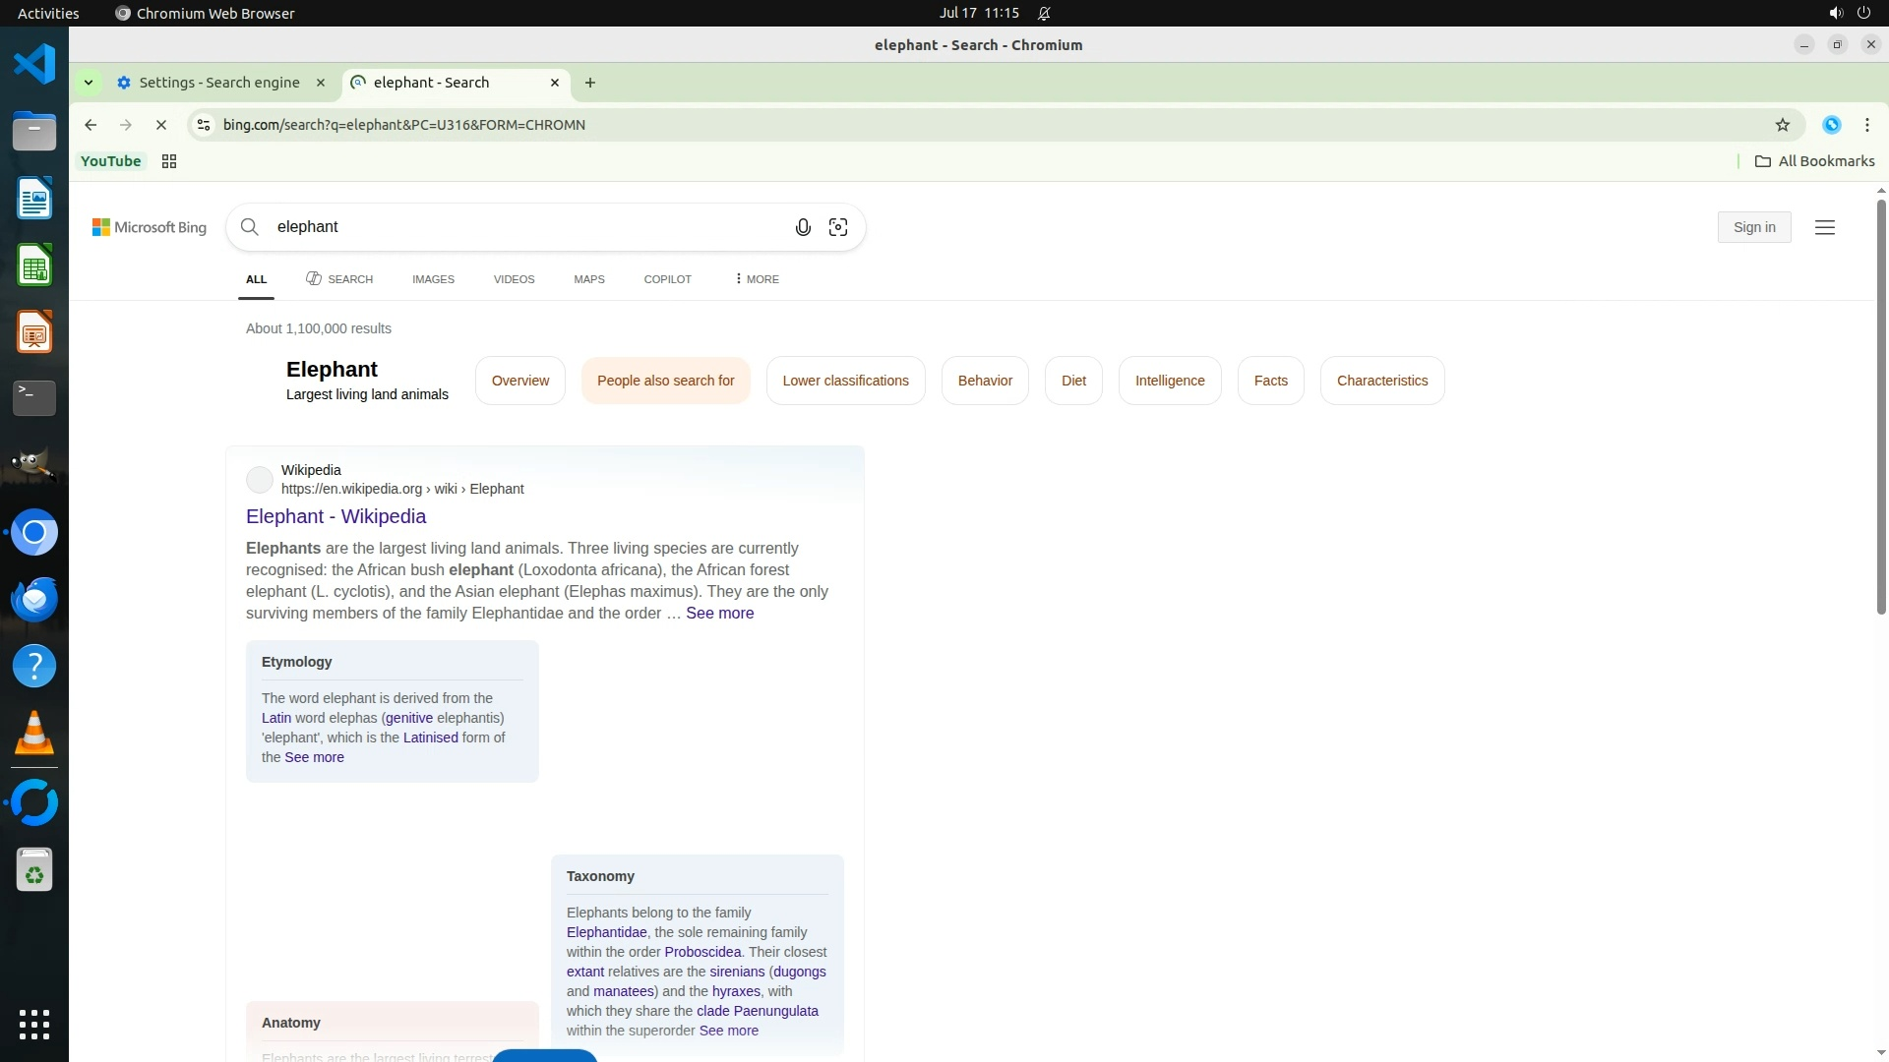Click the magnifier search icon in Bing
The height and width of the screenshot is (1062, 1889).
click(x=250, y=228)
